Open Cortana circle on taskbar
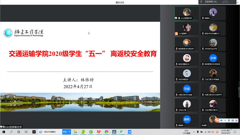This screenshot has width=240, height=135. (x=19, y=132)
